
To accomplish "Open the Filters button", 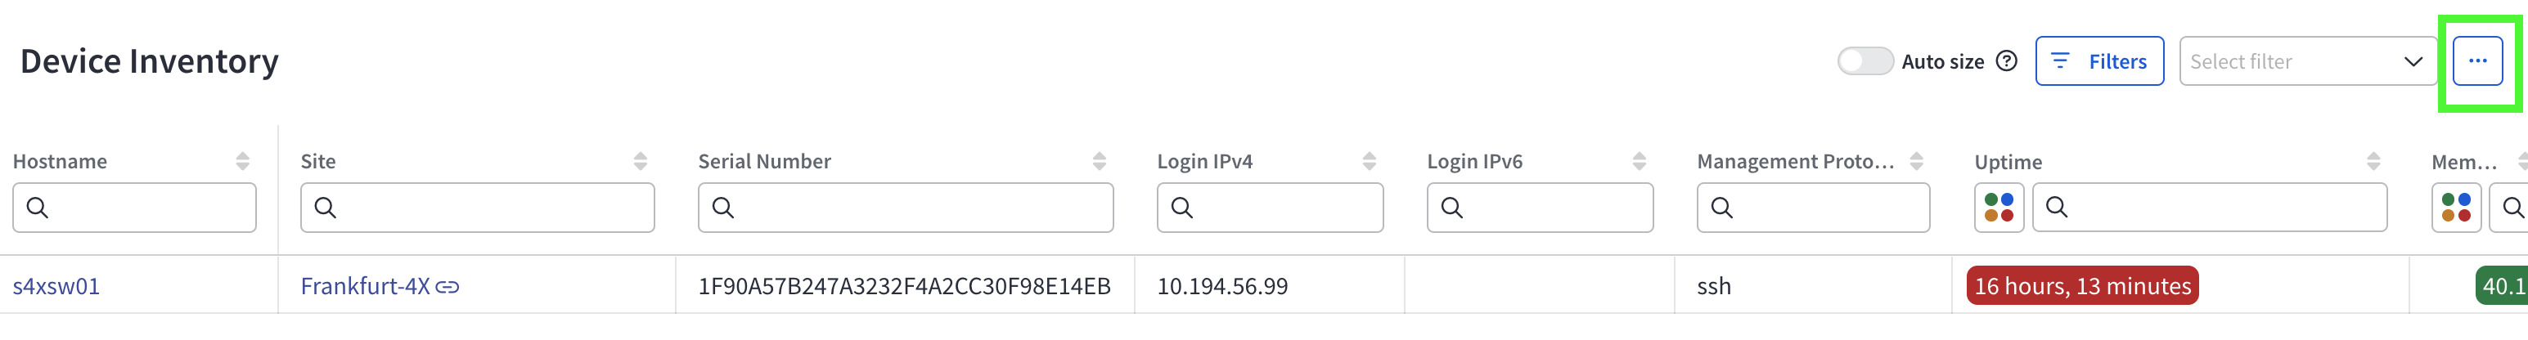I will [x=2099, y=60].
